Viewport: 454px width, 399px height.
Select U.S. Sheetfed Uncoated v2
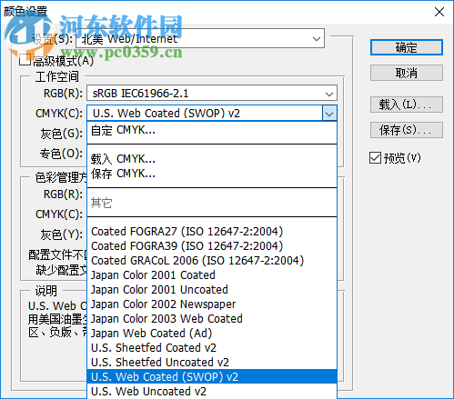[212, 363]
